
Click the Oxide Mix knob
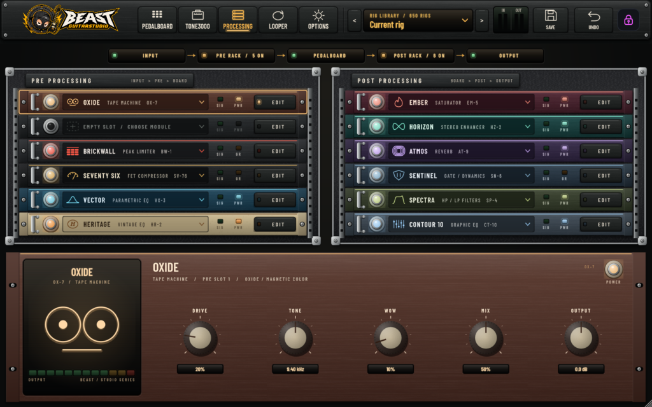pos(486,338)
